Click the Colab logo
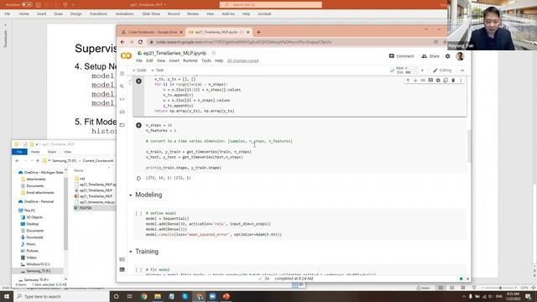 click(x=126, y=55)
